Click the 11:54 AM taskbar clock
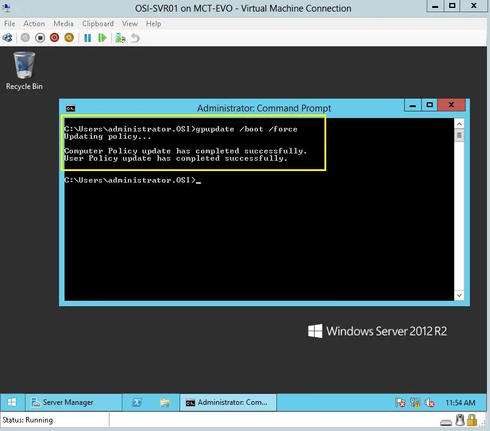The height and width of the screenshot is (431, 490). tap(460, 402)
